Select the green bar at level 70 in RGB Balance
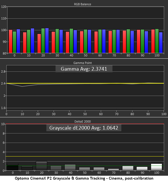The width and height of the screenshot is (168, 181). (x=114, y=41)
